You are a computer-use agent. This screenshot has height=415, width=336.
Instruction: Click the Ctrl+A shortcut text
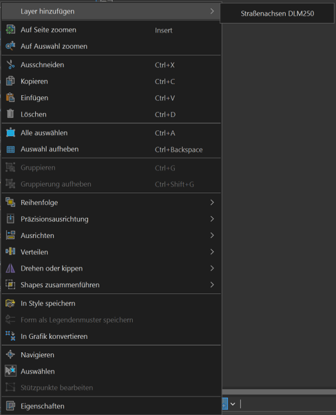click(x=165, y=133)
